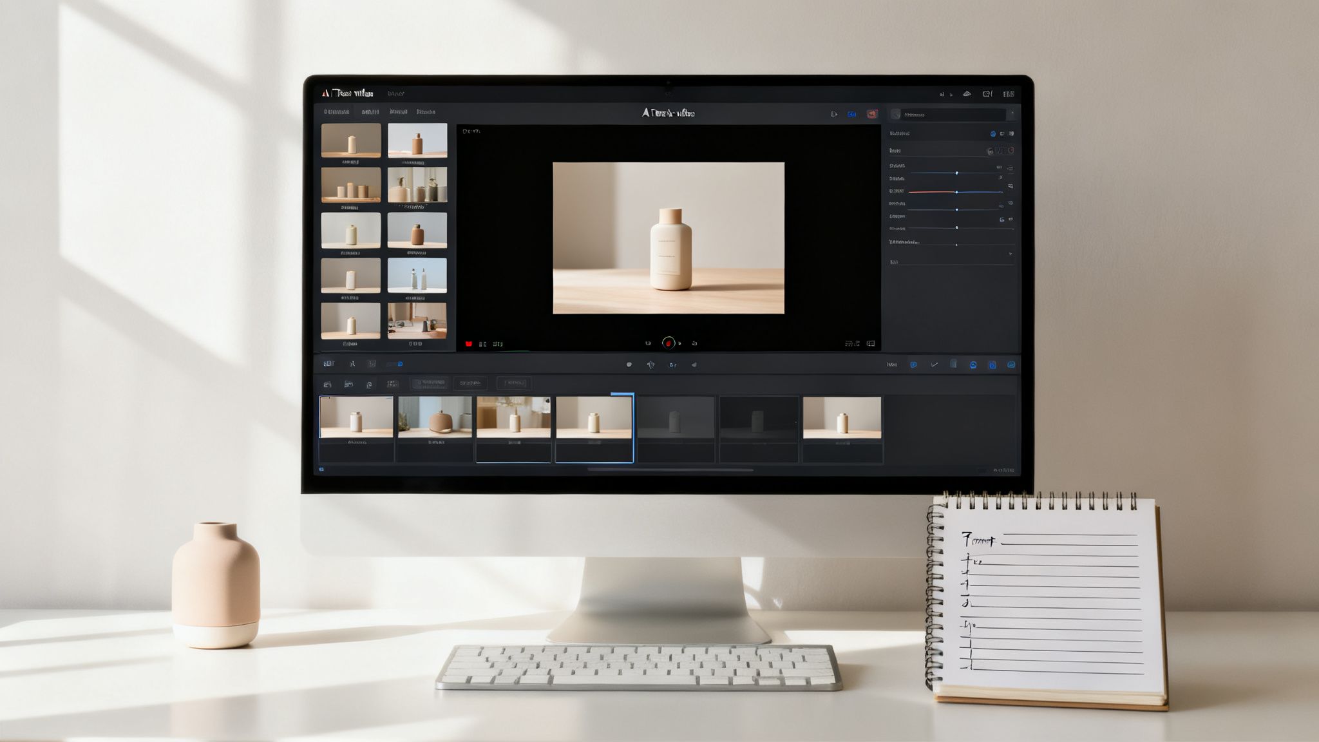Open the first outlined dropdown in the timeline toolbar

pyautogui.click(x=430, y=383)
